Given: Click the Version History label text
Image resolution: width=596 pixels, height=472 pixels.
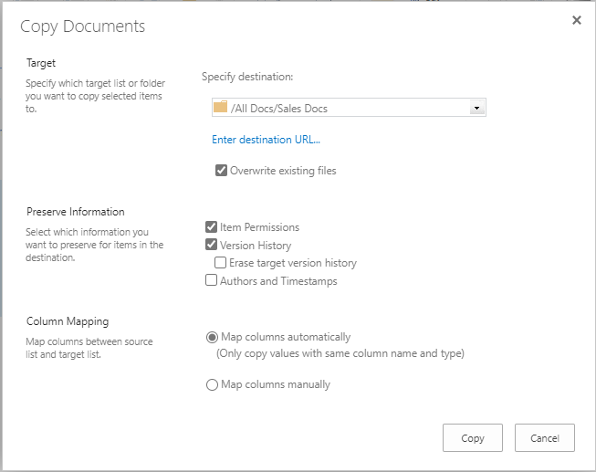Looking at the screenshot, I should [x=256, y=246].
